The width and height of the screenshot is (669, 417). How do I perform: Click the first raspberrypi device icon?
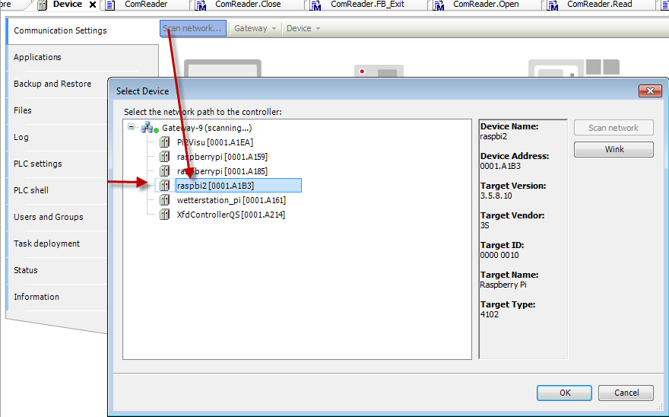(x=164, y=157)
